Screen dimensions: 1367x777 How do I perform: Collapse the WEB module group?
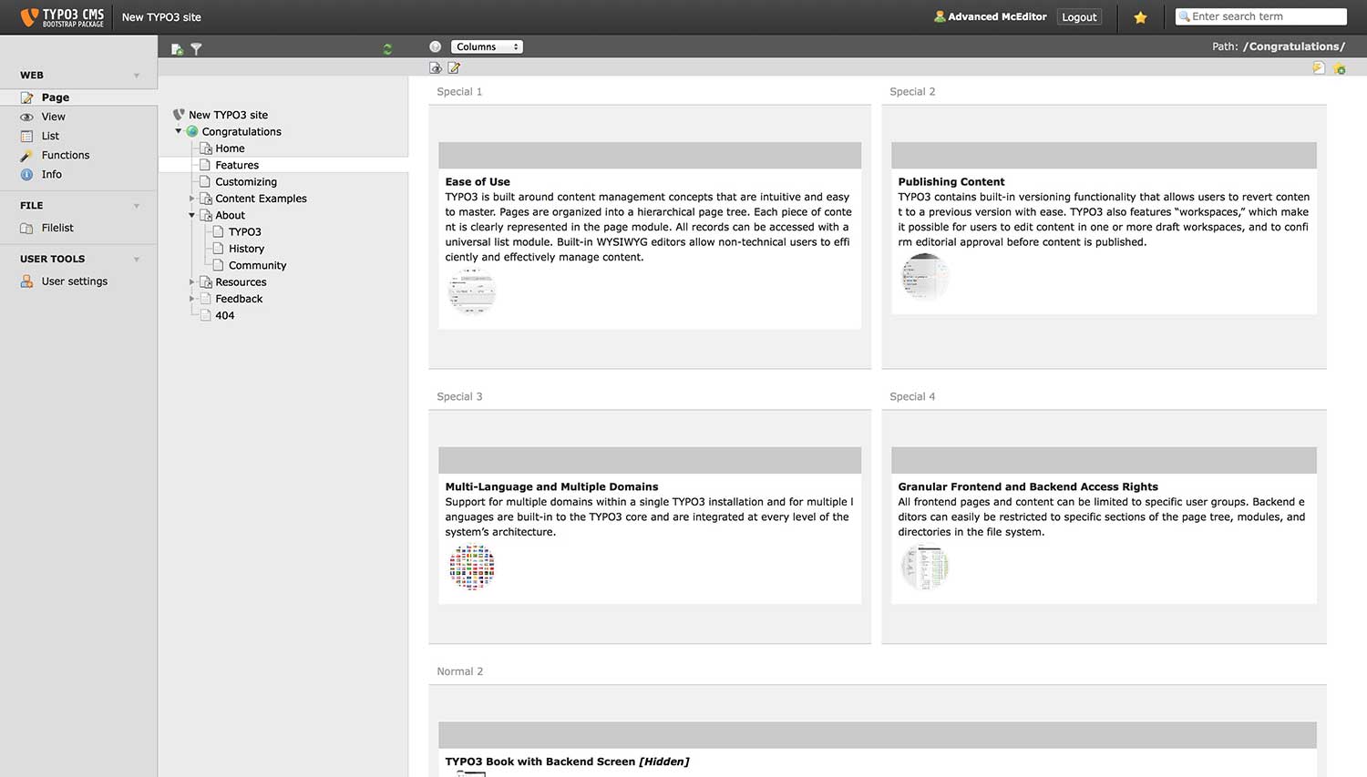coord(137,76)
